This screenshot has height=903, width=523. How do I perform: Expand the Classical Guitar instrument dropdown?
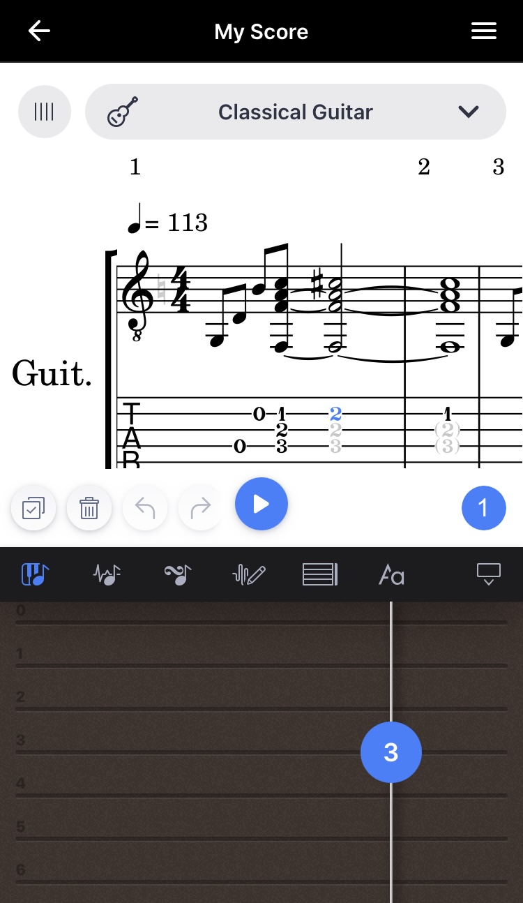click(296, 112)
